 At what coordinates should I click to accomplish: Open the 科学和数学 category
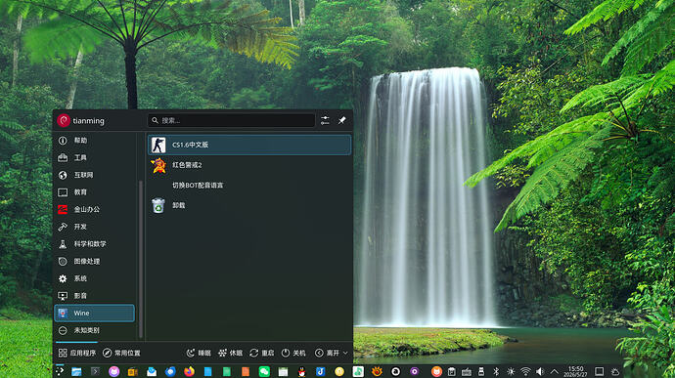[94, 244]
